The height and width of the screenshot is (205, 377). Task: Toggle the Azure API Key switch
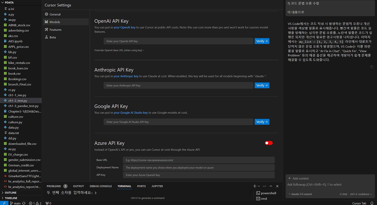point(269,143)
